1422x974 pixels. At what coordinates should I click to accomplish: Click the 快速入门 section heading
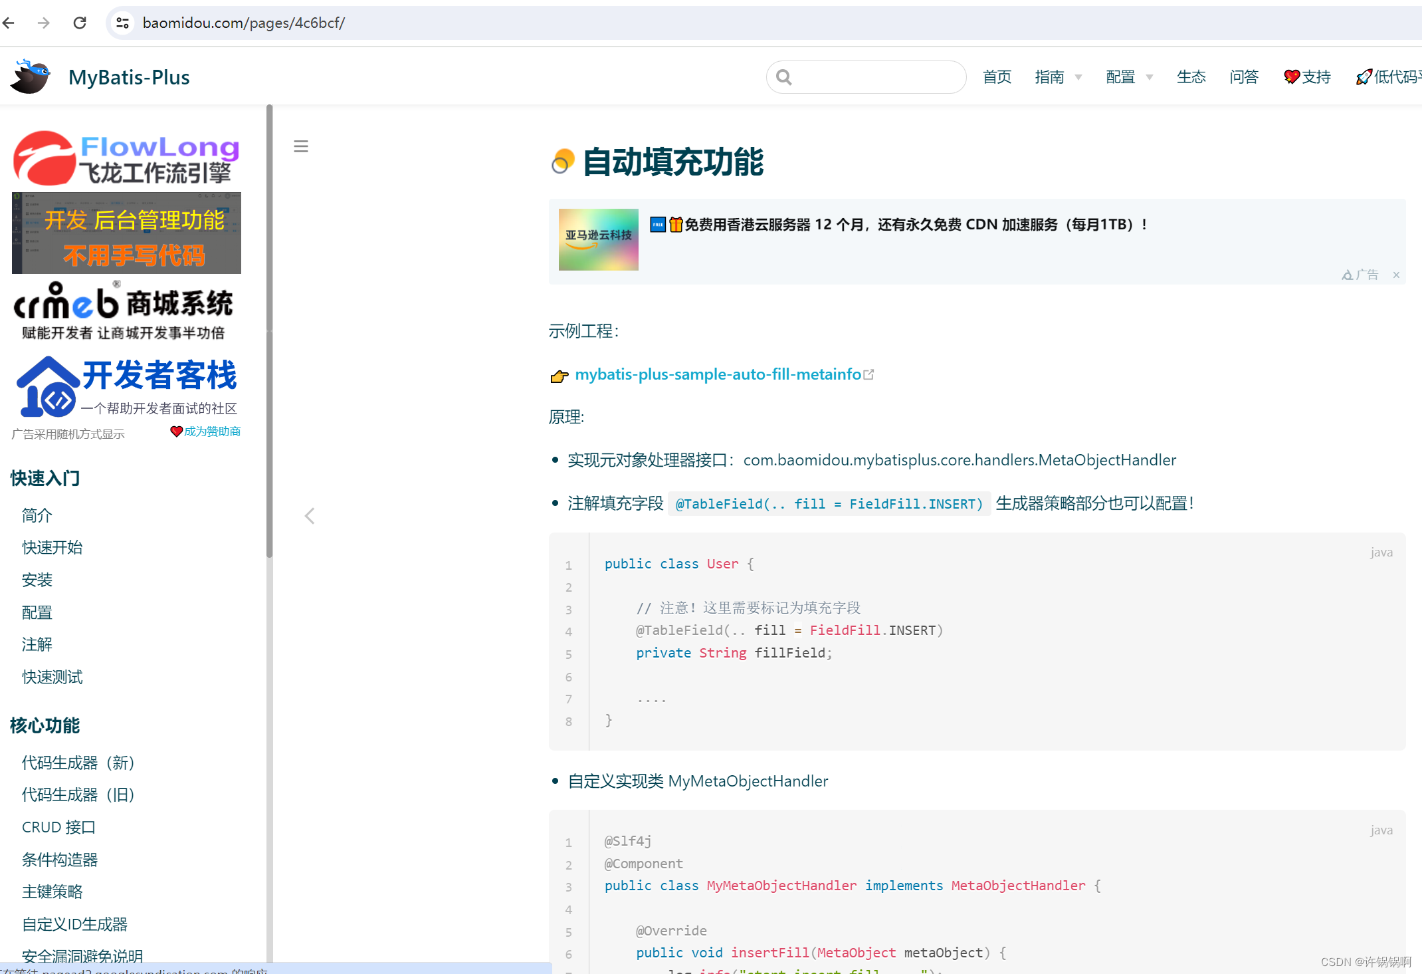(x=45, y=478)
